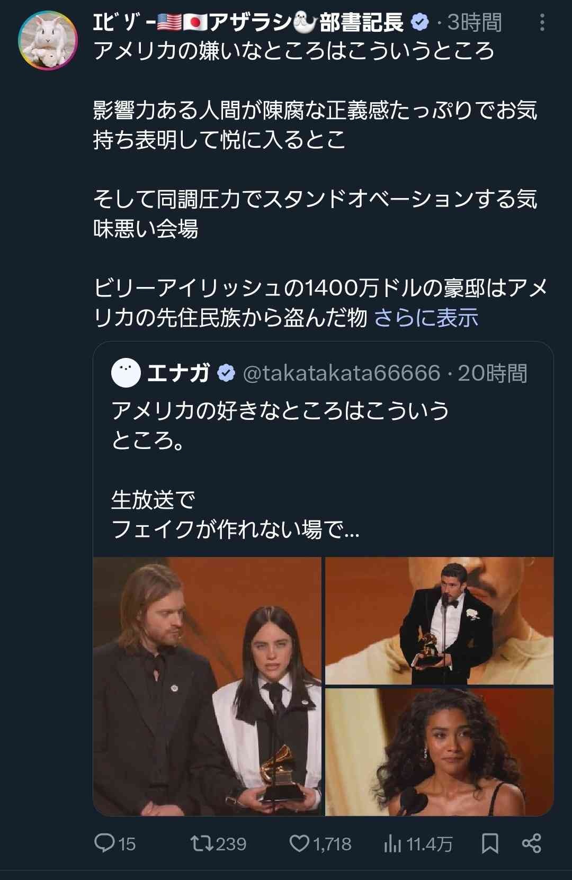Open the three-dot more options menu
Screen dimensions: 572x880
[541, 22]
